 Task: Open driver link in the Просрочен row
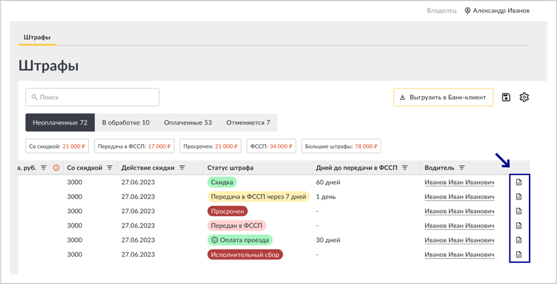click(x=459, y=212)
